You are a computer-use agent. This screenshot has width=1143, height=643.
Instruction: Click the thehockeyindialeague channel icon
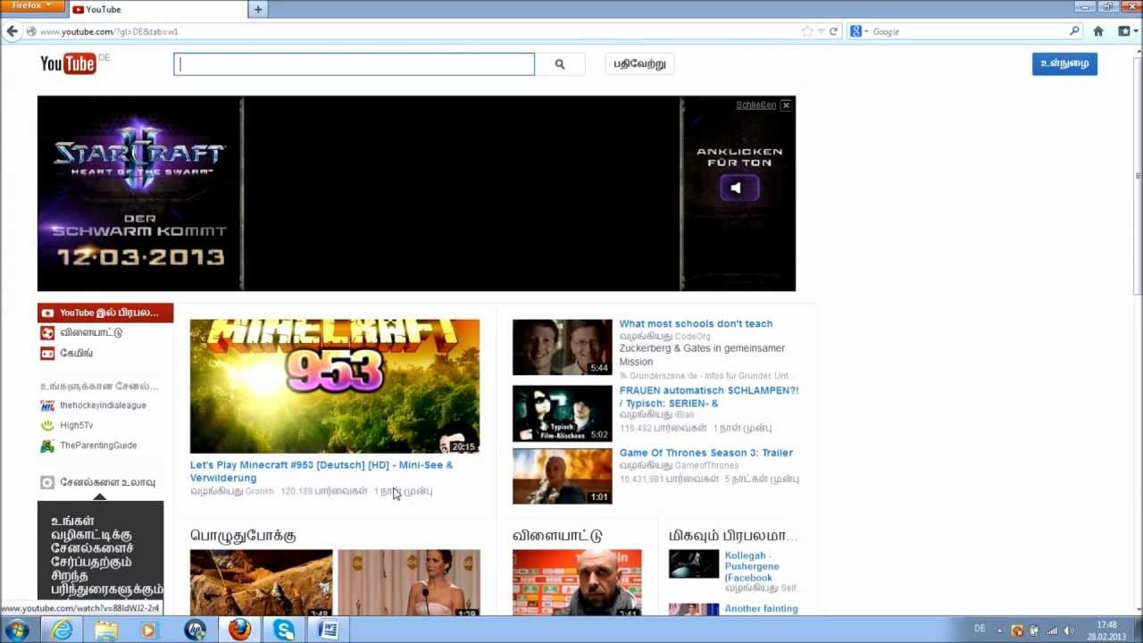click(x=47, y=405)
